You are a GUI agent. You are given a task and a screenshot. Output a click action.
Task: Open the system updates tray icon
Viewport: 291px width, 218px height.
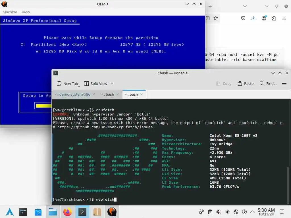(201, 212)
